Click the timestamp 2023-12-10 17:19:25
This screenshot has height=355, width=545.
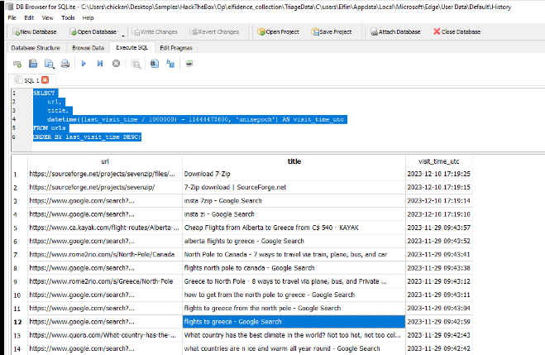click(438, 174)
